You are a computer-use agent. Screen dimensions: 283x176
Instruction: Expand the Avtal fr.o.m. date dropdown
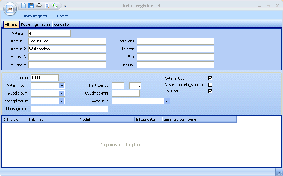[62, 85]
